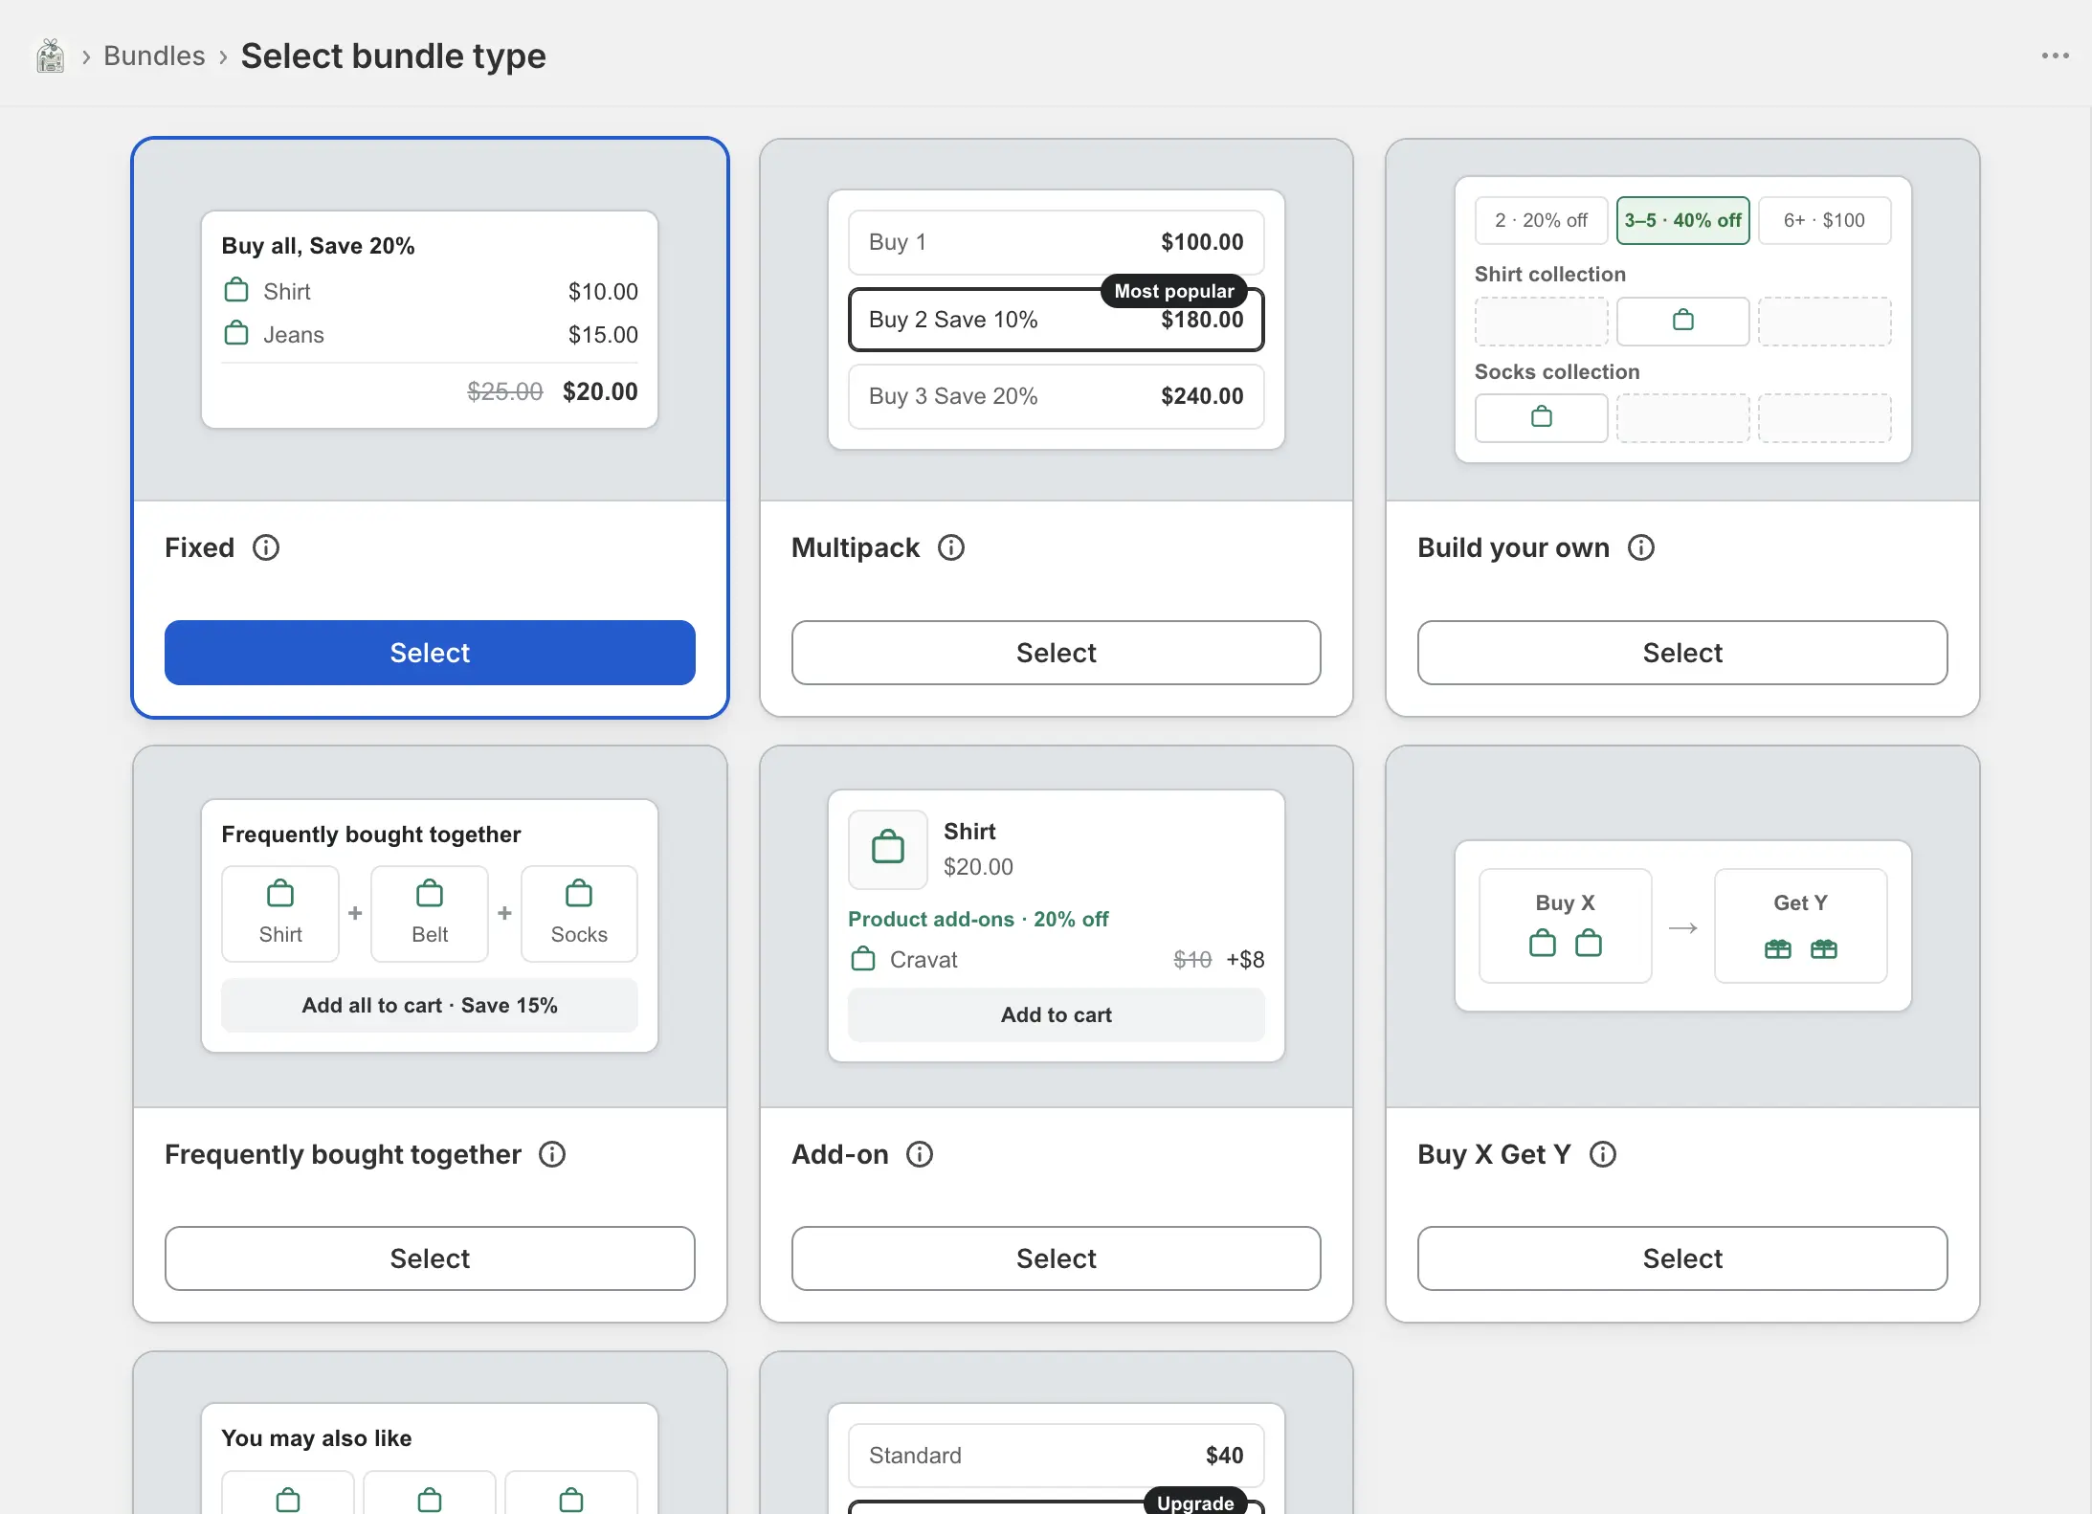Click the 'Add all to cart · Save 15%' preview

click(430, 1005)
